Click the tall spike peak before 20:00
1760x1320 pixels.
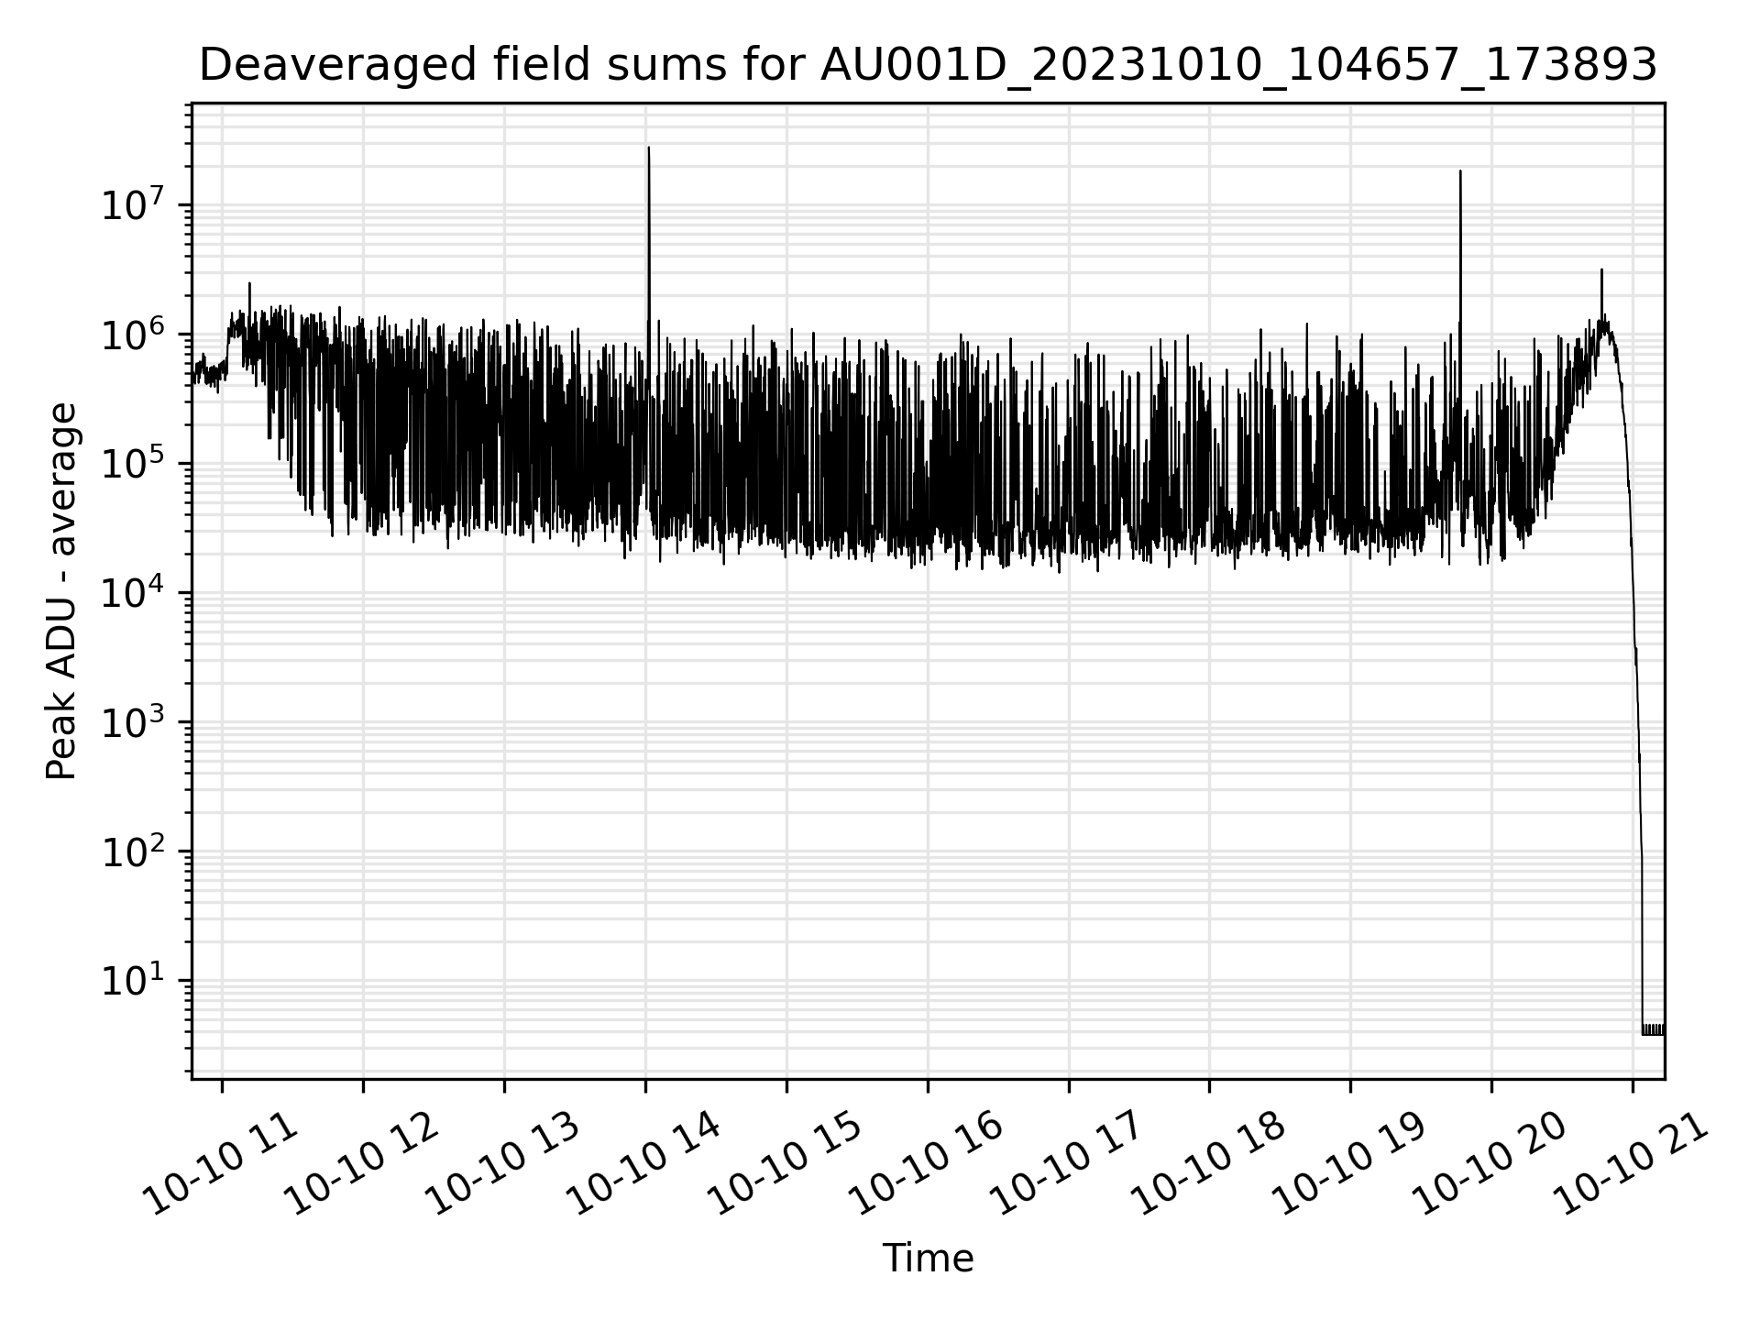click(x=1460, y=172)
